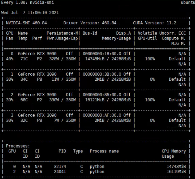Viewport: 195px width, 179px height.
Task: Click the 'Bus-Id' column header
Action: (90, 33)
